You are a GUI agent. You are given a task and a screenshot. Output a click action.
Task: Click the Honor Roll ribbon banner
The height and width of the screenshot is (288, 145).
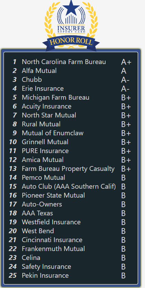(71, 42)
